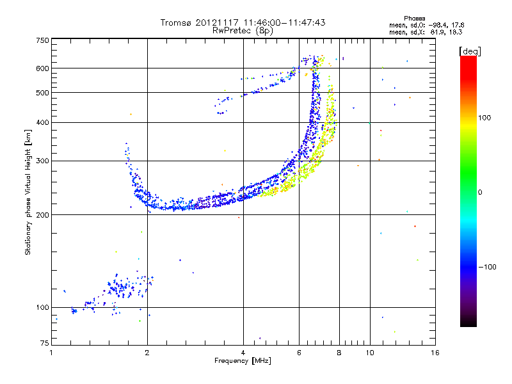Click the rainbow phase colorbar
This screenshot has width=512, height=384.
pyautogui.click(x=468, y=191)
